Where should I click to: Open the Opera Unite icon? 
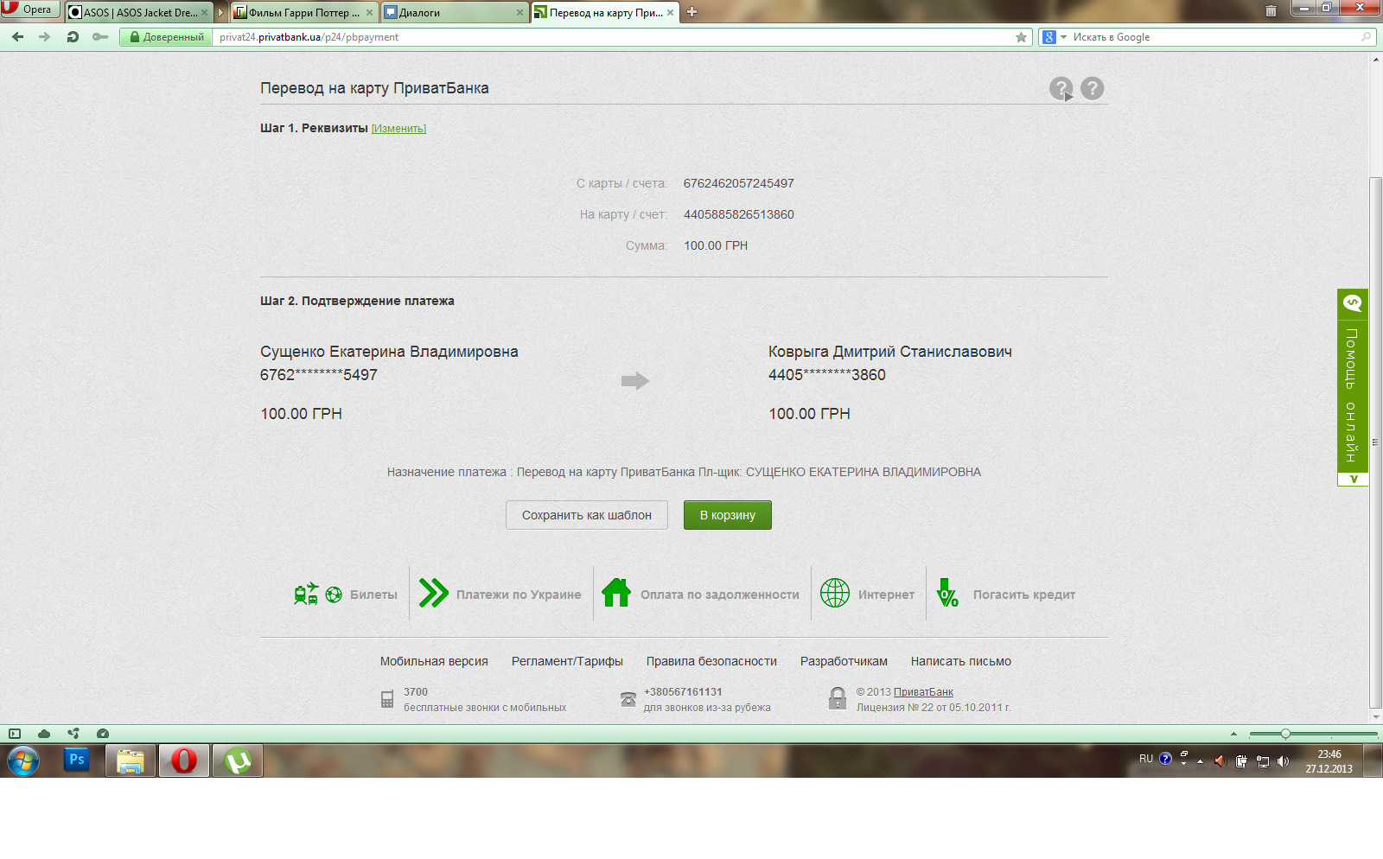[73, 734]
